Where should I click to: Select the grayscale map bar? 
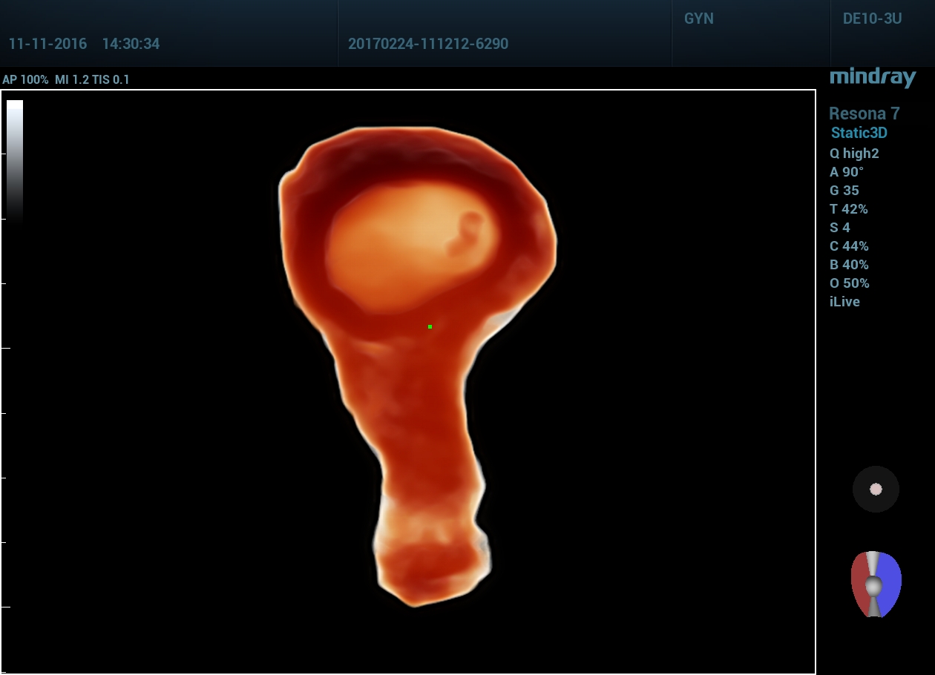pos(15,159)
